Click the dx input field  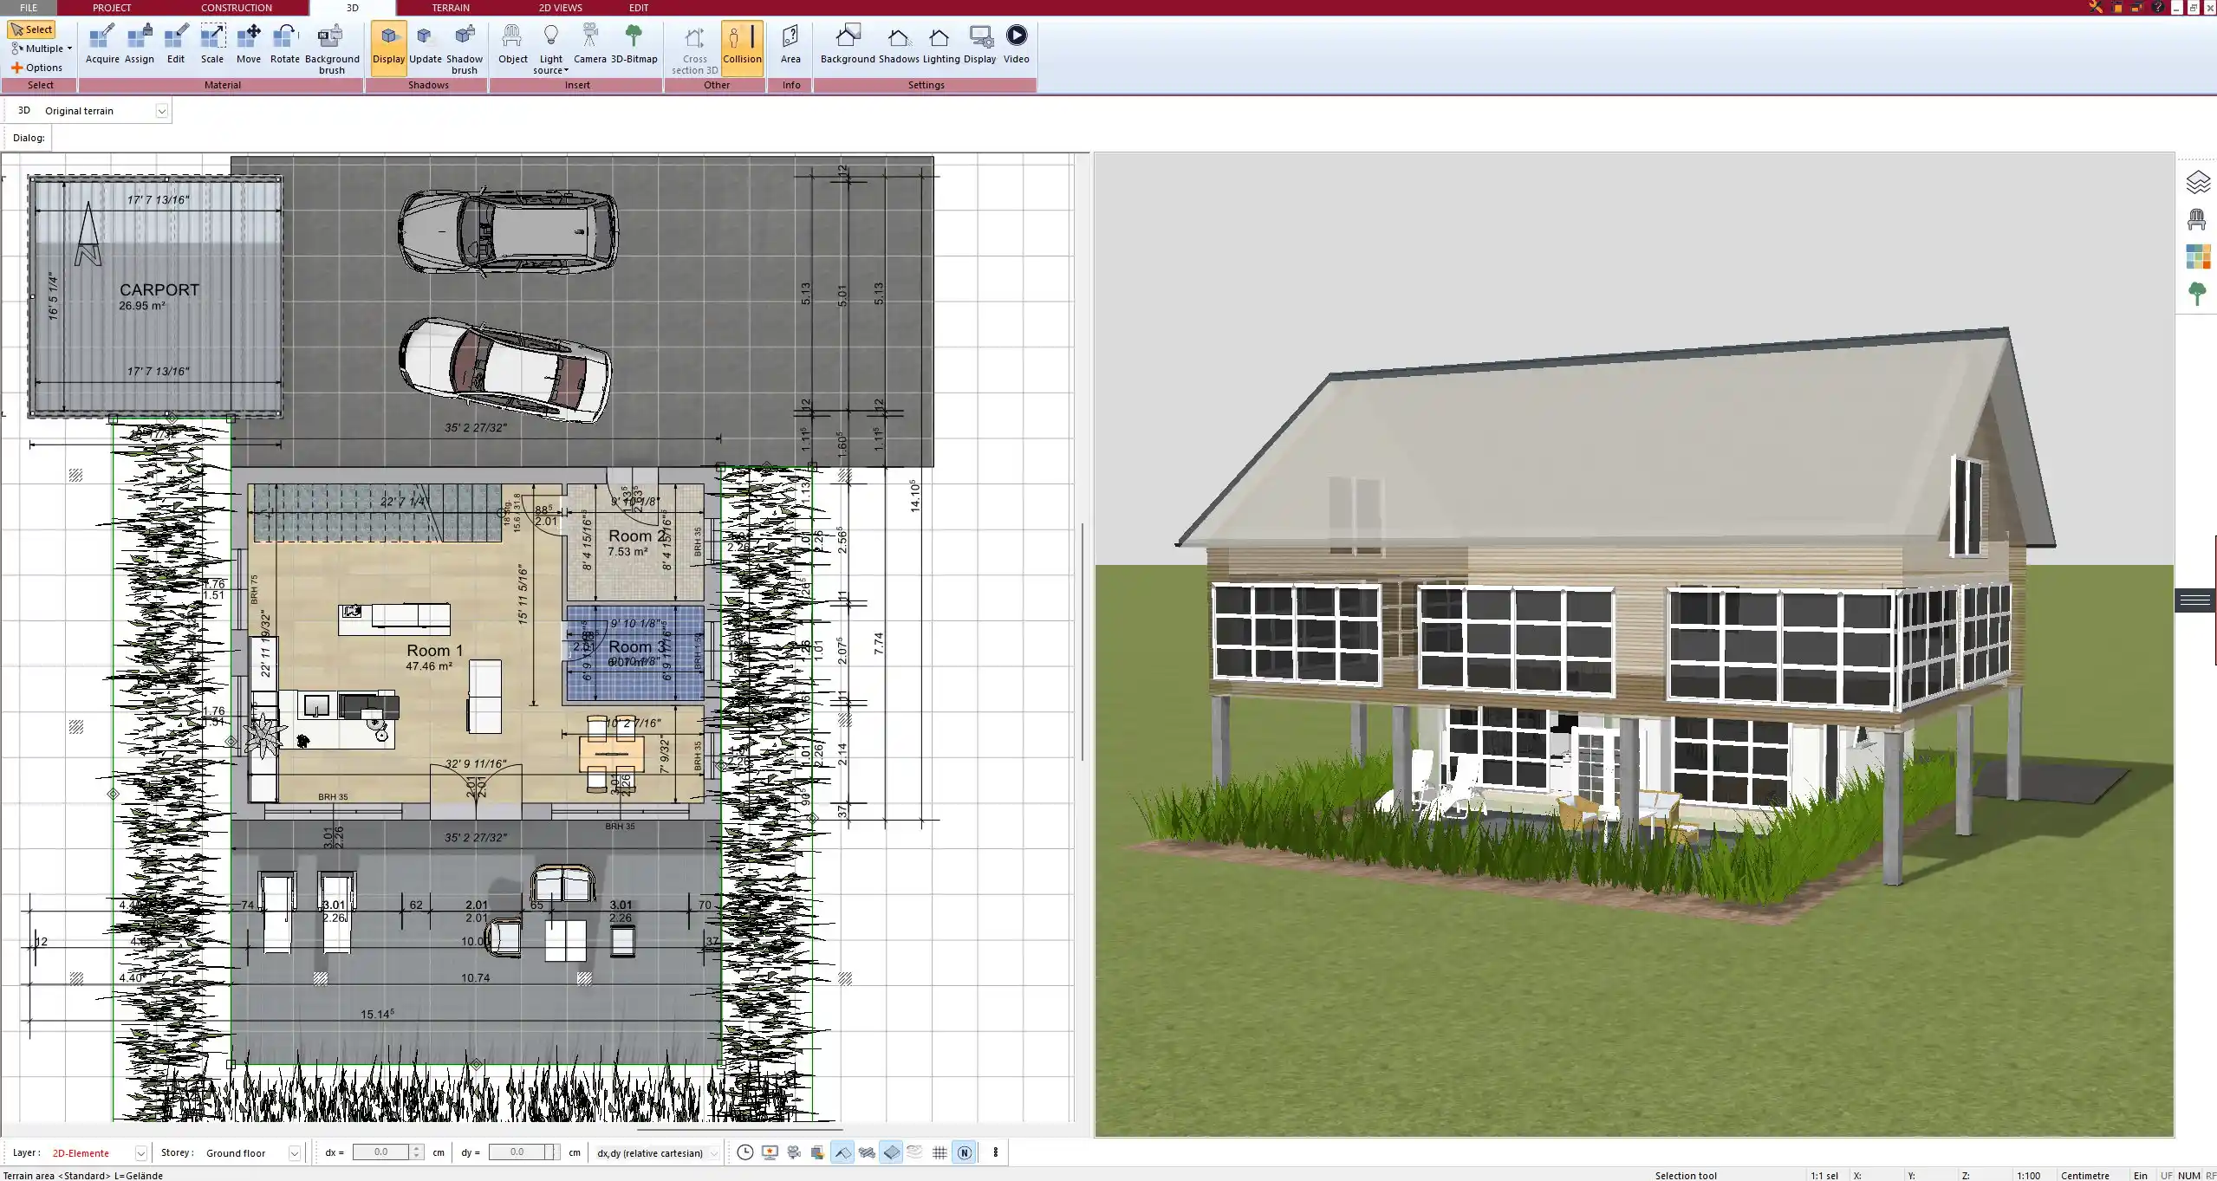coord(381,1152)
